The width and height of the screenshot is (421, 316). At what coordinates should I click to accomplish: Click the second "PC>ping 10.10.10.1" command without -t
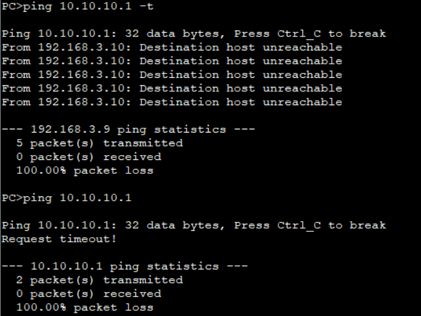(x=67, y=198)
